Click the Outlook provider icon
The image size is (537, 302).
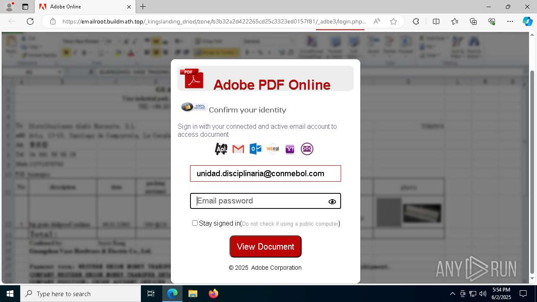point(255,149)
